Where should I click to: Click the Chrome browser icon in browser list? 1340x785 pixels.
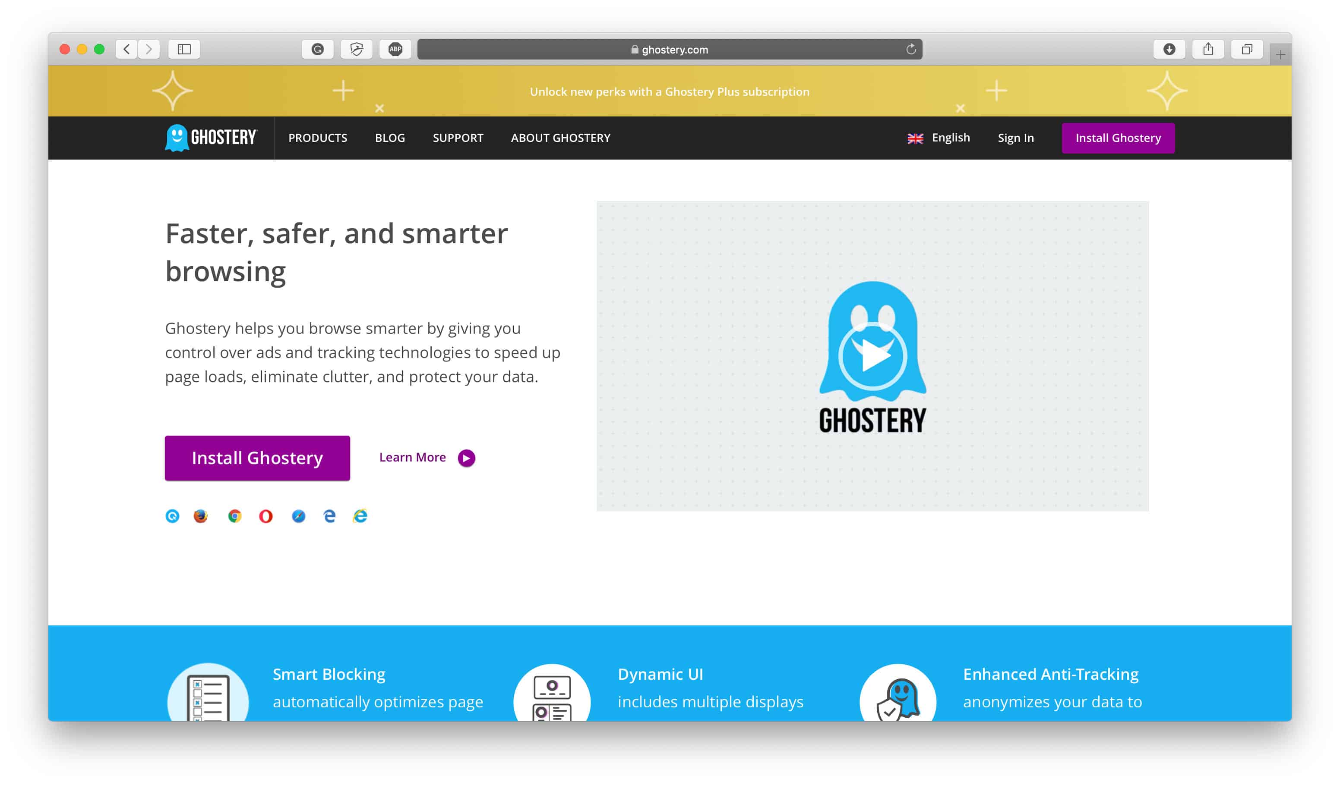pyautogui.click(x=235, y=516)
